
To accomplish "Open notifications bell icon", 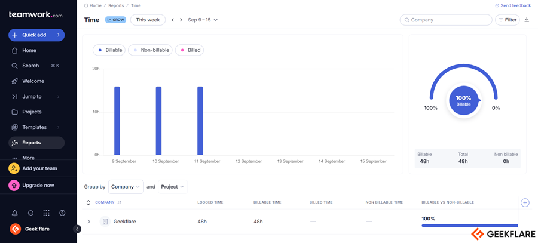I will click(14, 213).
